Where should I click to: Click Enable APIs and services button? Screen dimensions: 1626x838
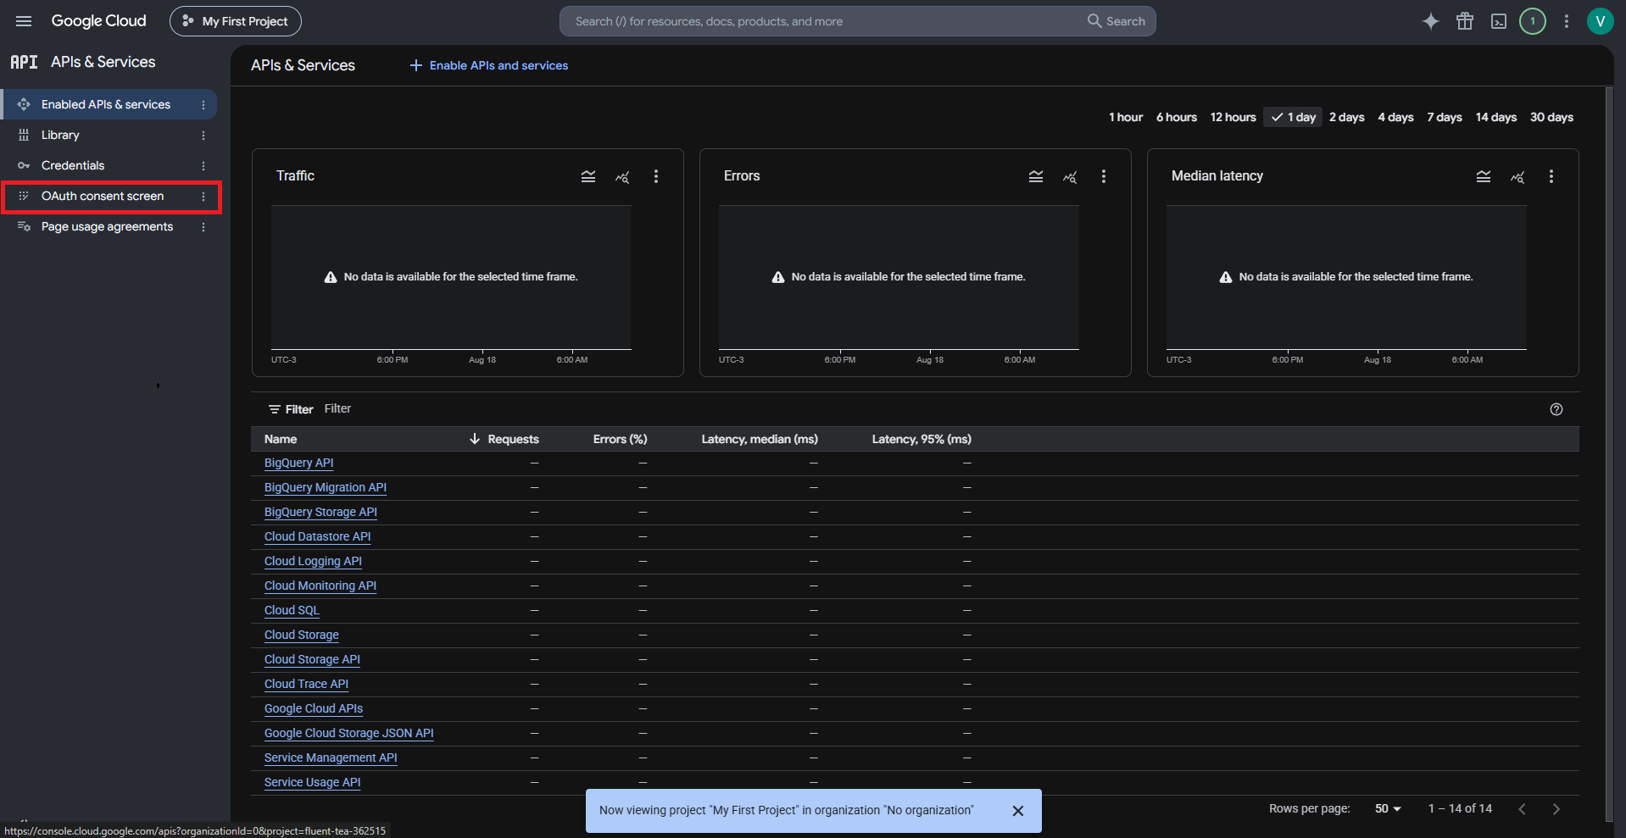[x=489, y=65]
